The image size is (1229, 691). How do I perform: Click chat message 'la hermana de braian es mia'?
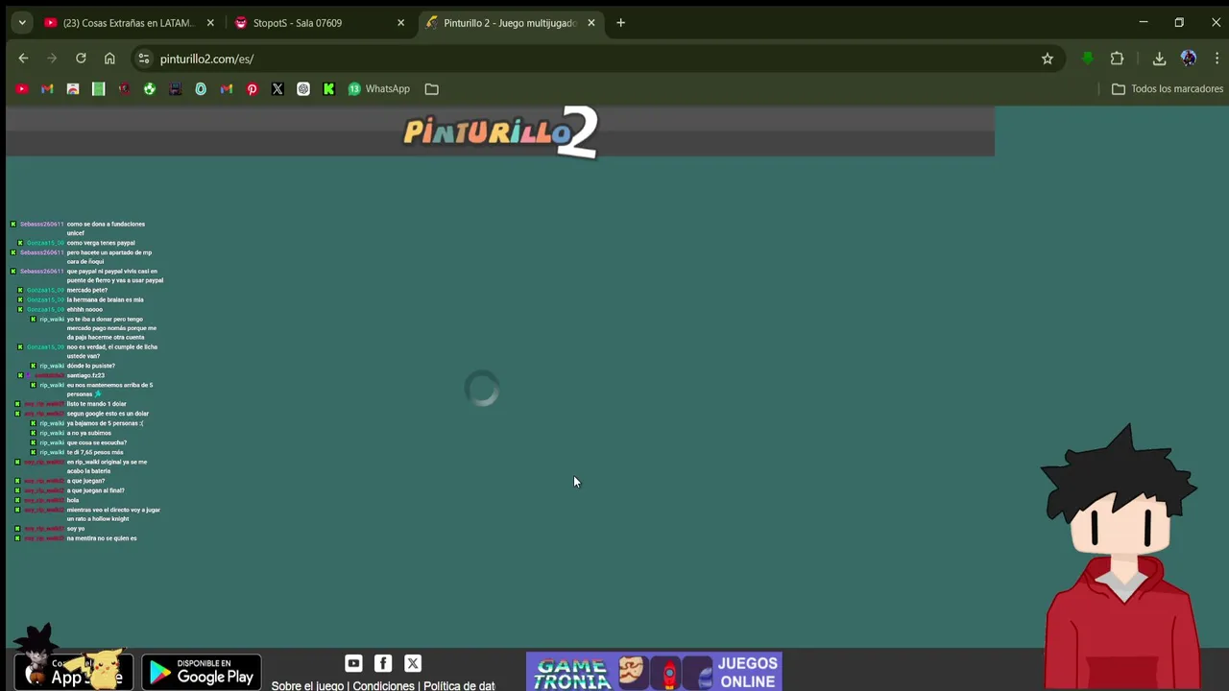pos(105,299)
